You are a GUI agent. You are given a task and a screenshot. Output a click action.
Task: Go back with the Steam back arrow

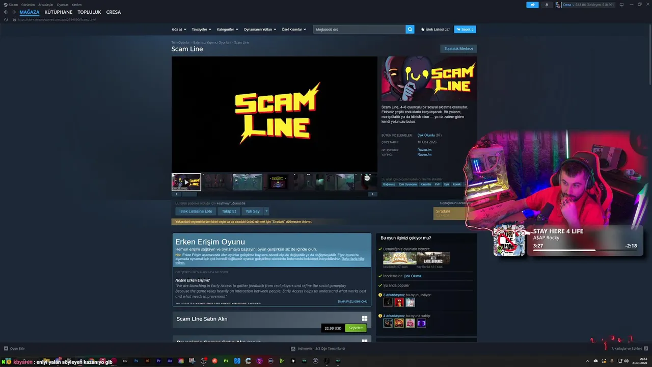(x=6, y=12)
